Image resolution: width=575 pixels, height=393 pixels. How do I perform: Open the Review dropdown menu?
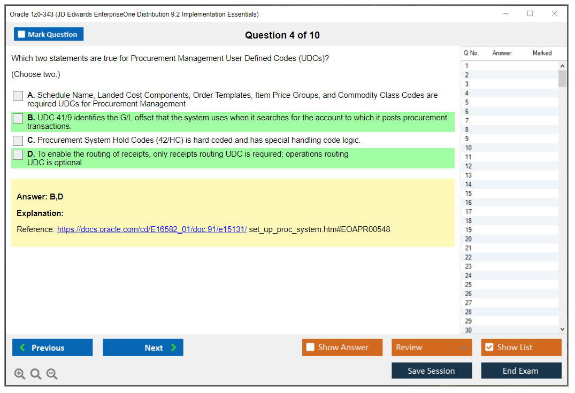pyautogui.click(x=464, y=348)
